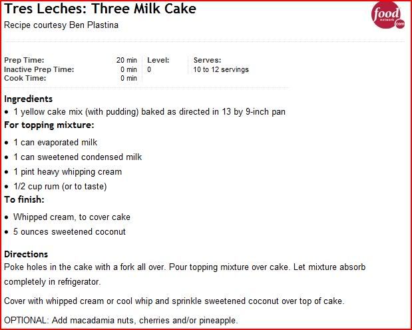Click the Ingredients heading
This screenshot has width=412, height=330.
click(28, 99)
